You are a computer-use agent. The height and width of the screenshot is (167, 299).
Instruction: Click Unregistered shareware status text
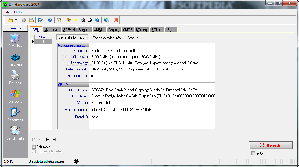[46, 162]
